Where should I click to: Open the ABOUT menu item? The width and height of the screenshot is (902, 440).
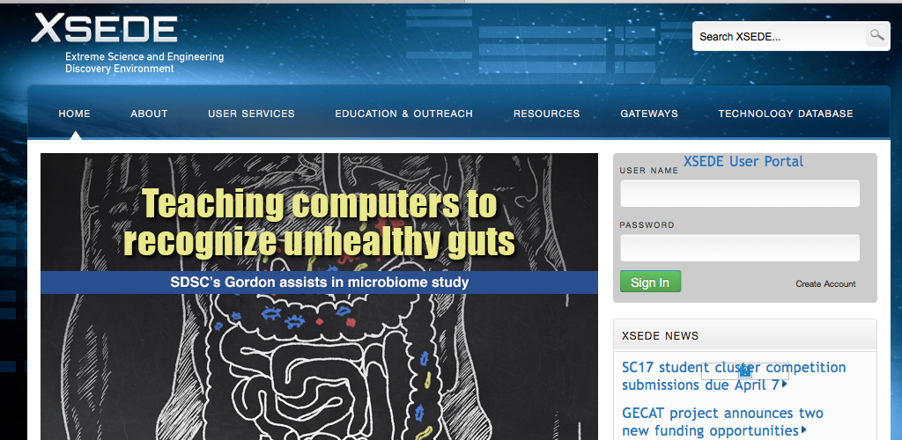[x=149, y=114]
